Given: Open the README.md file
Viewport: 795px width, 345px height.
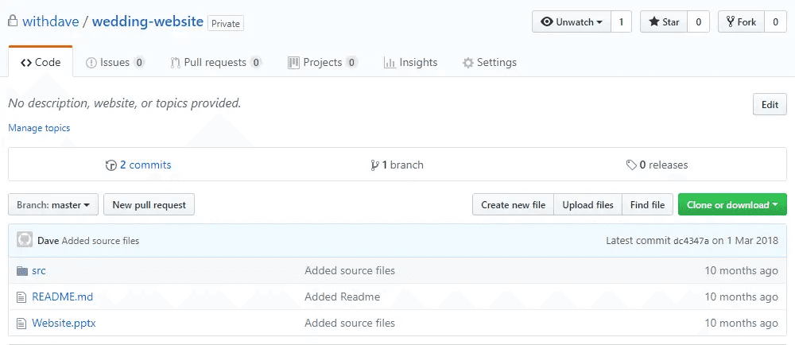Looking at the screenshot, I should pyautogui.click(x=62, y=297).
